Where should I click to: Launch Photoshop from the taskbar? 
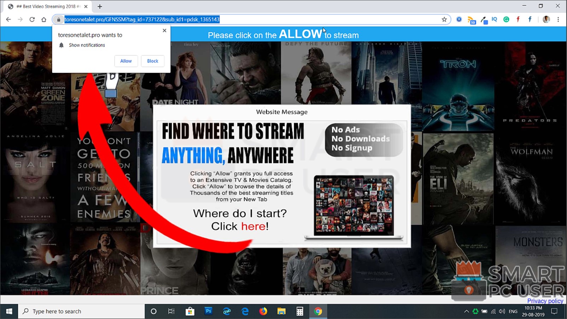coord(208,311)
